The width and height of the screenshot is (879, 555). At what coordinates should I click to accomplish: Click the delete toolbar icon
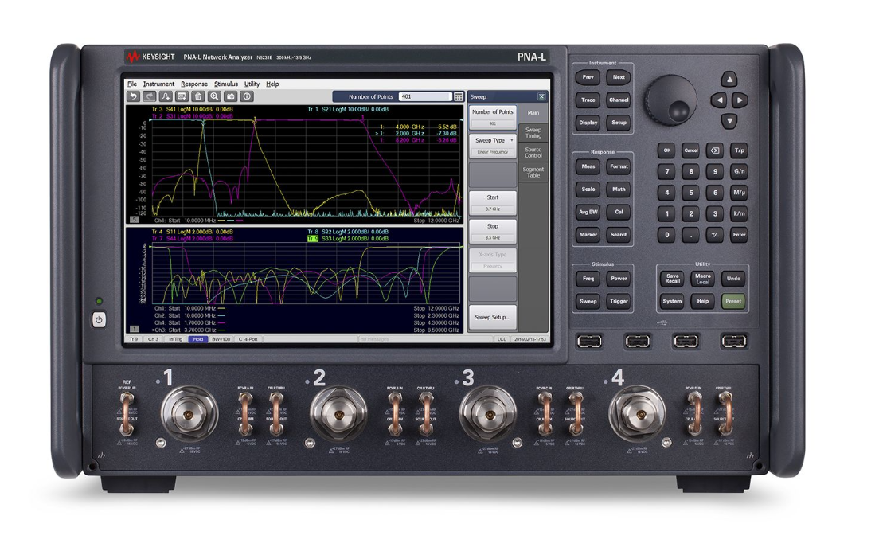(x=198, y=96)
